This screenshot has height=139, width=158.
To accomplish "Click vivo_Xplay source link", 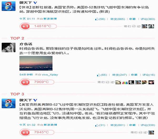I will point(50,75).
